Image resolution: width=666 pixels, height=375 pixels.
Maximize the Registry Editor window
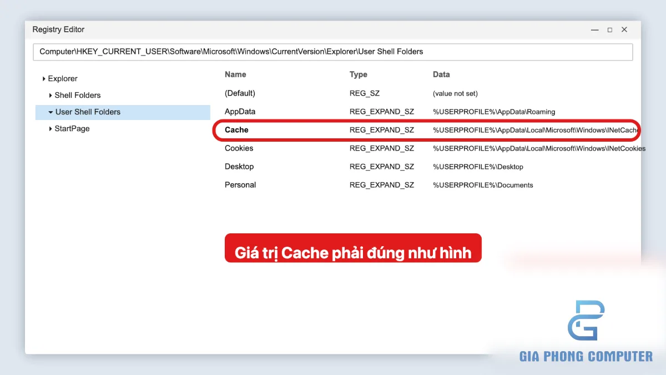(x=610, y=29)
